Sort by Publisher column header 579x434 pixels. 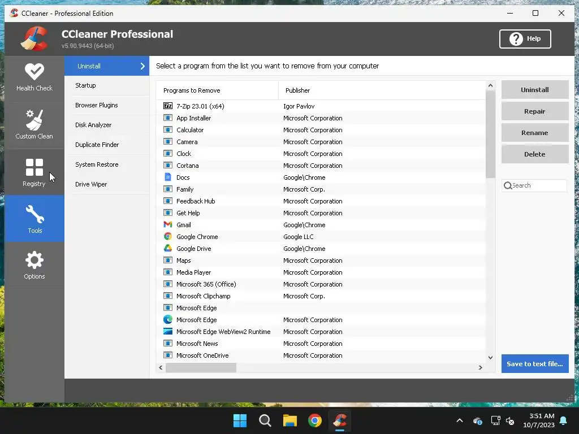(x=382, y=90)
